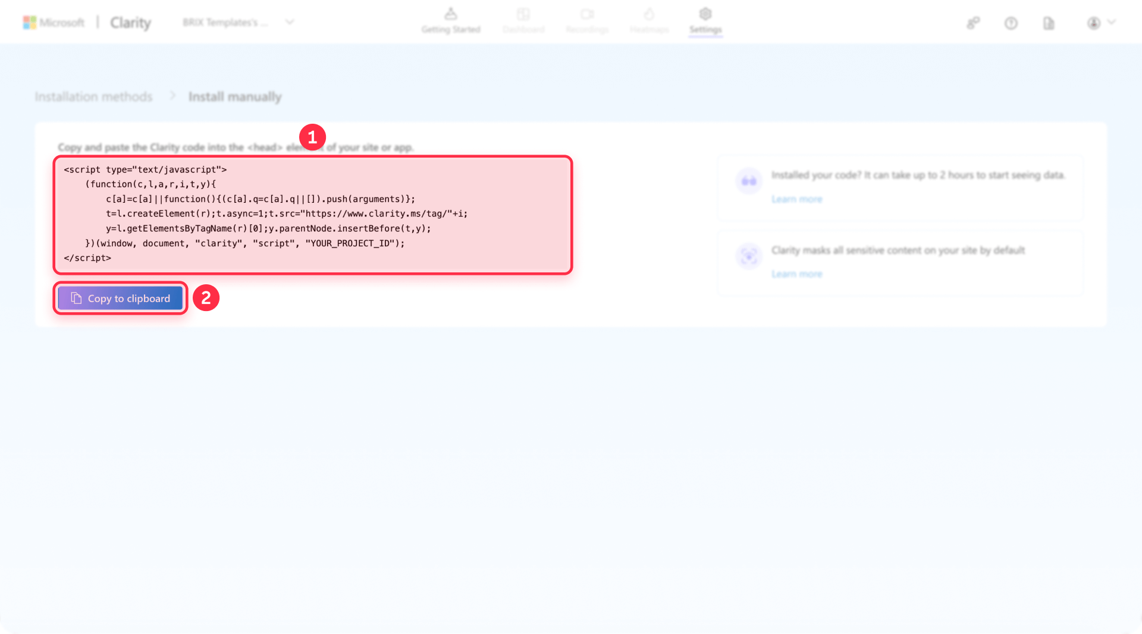This screenshot has width=1142, height=634.
Task: Select the Getting Started flask icon
Action: [451, 14]
